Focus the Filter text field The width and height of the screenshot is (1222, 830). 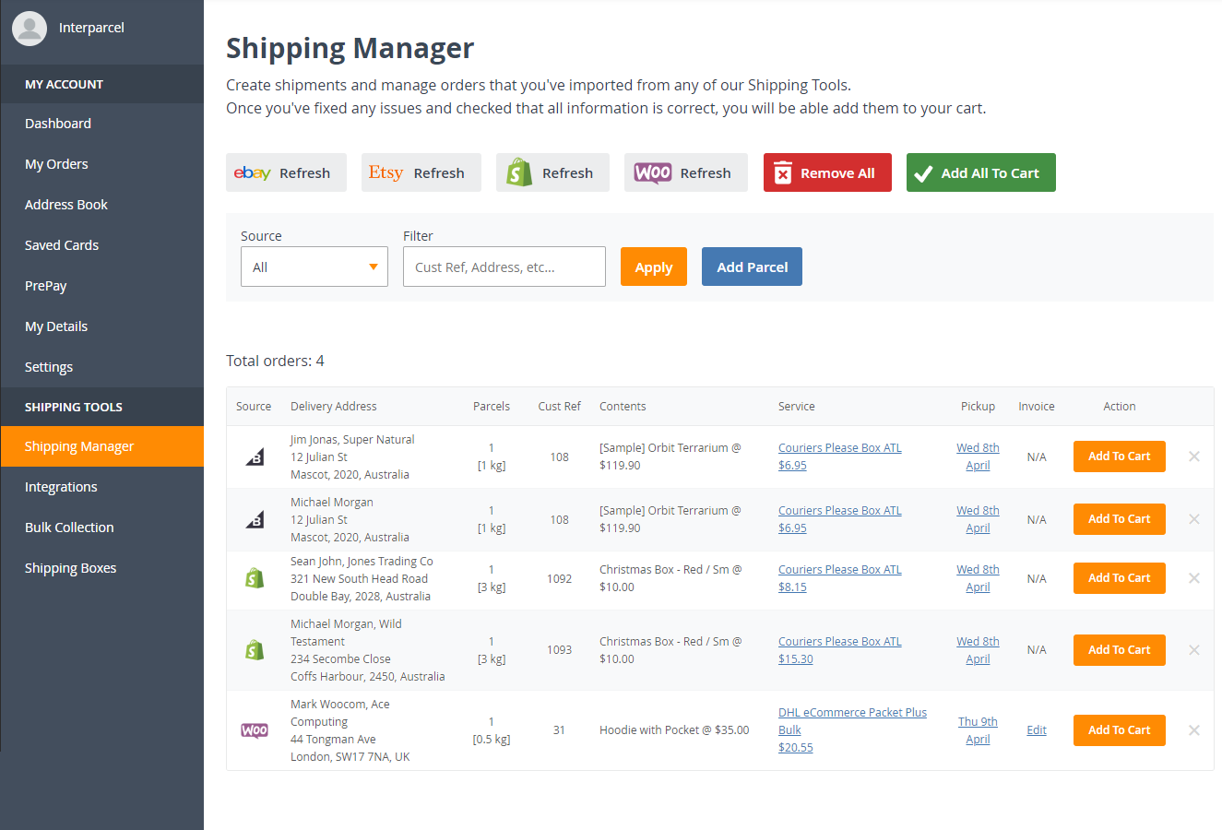click(x=504, y=267)
